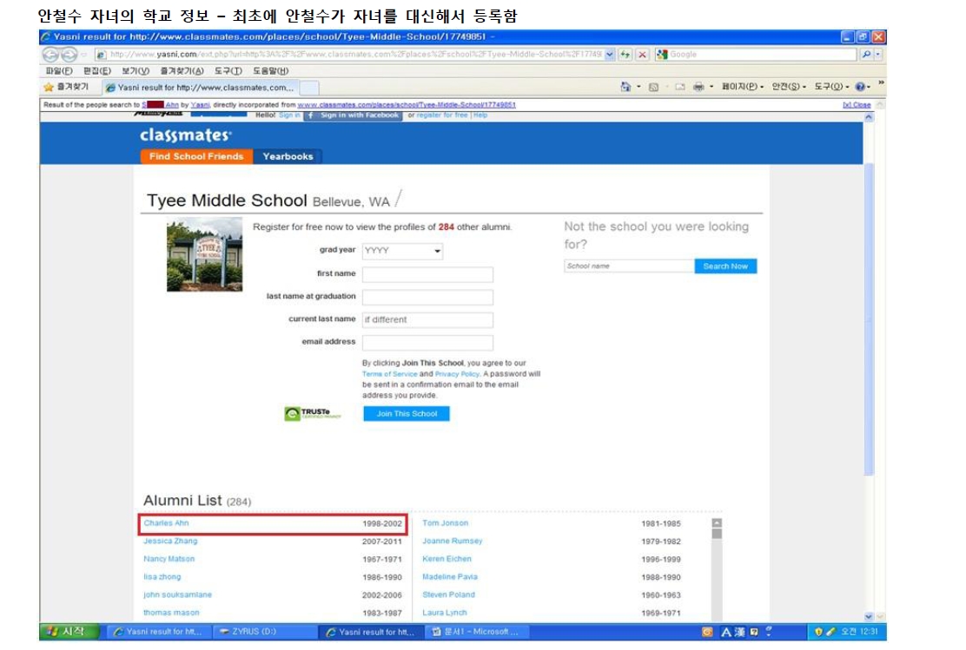
Task: Open the 즐겨찾기 favorites star button
Action: pos(67,88)
